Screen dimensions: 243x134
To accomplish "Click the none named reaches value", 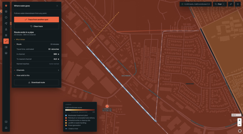I will click(x=54, y=64).
